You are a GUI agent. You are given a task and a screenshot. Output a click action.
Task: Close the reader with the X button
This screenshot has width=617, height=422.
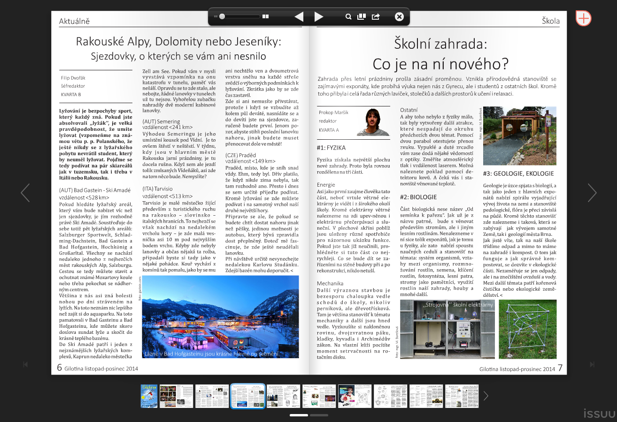[x=399, y=17]
